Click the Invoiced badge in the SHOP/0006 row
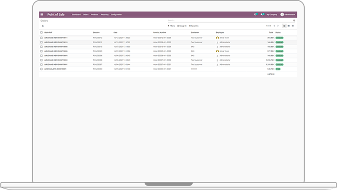The height and width of the screenshot is (190, 337). (280, 51)
